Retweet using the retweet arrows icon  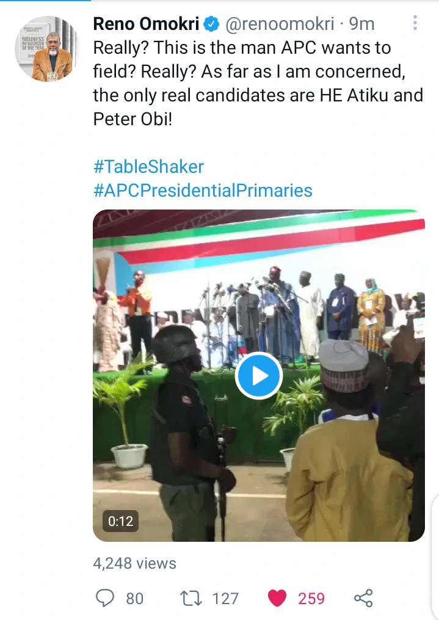coord(191,598)
